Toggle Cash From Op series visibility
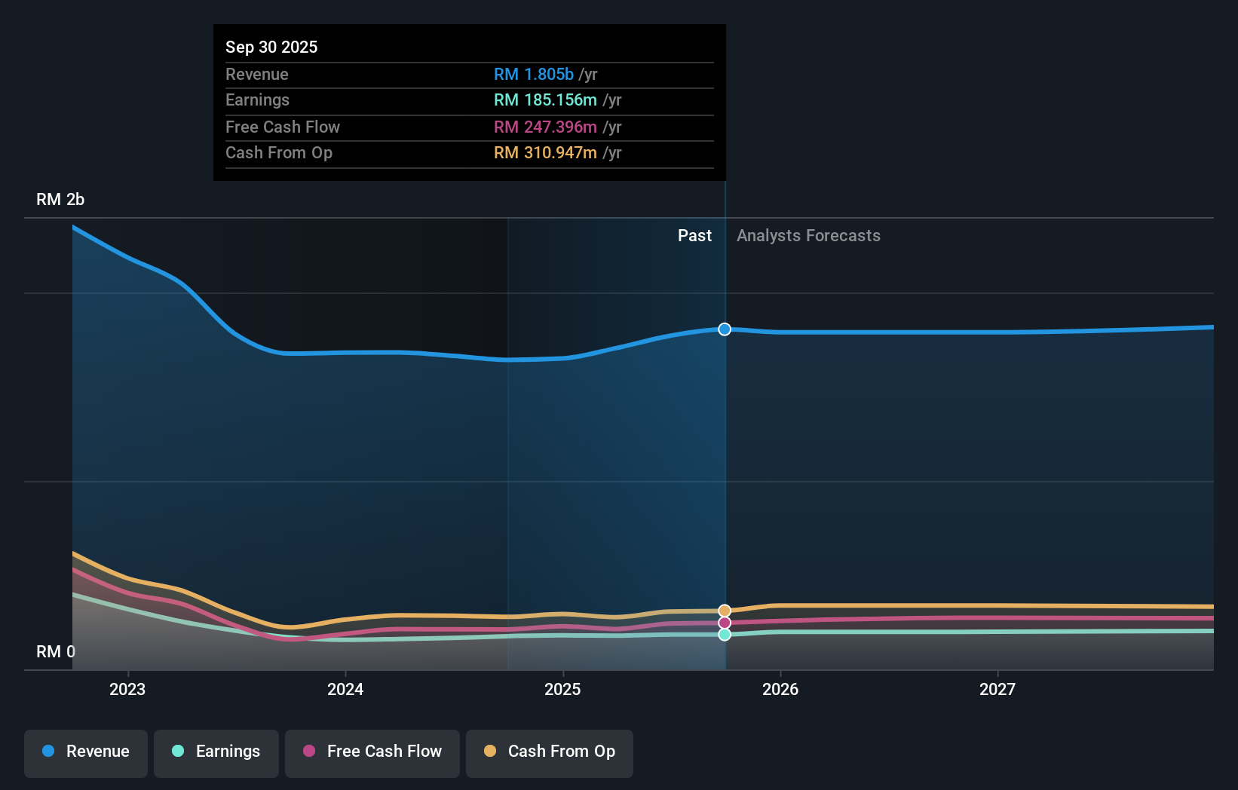The image size is (1238, 790). [x=550, y=752]
